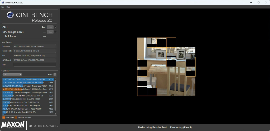Select ranking row Intel Core i7-7700K CPU

(28, 102)
